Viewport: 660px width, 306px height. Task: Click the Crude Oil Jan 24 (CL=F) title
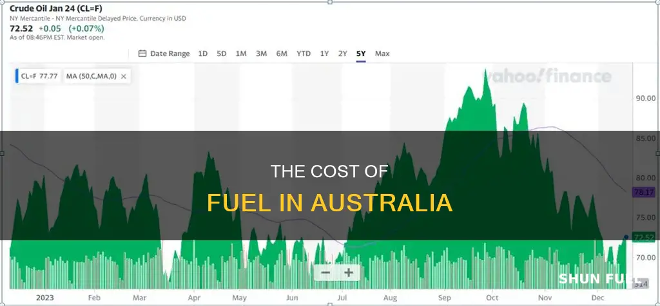tap(55, 8)
